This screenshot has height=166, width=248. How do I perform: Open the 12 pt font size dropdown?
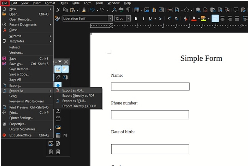[x=129, y=18]
